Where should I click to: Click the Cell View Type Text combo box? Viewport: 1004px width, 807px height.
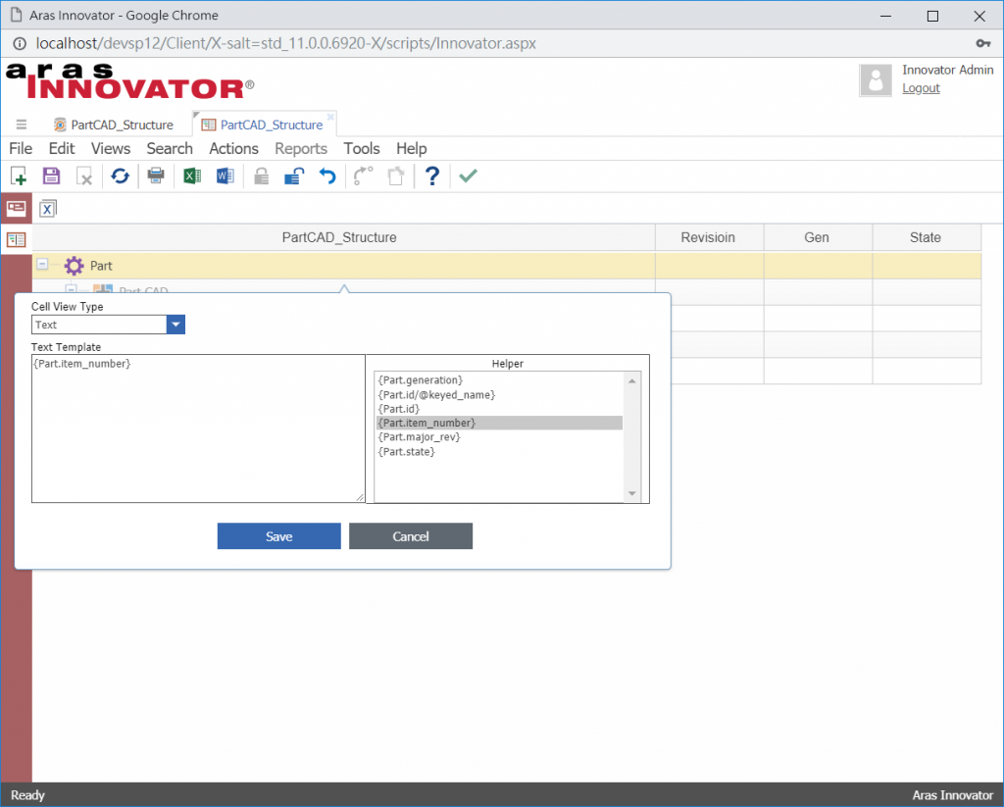tap(108, 325)
